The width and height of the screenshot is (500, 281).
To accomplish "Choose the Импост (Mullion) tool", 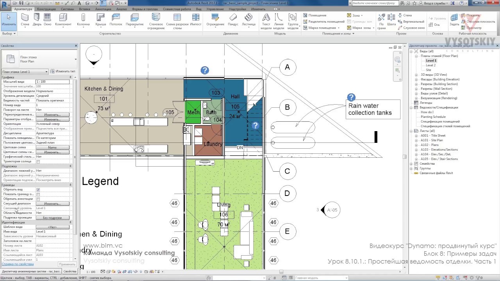I will (195, 20).
